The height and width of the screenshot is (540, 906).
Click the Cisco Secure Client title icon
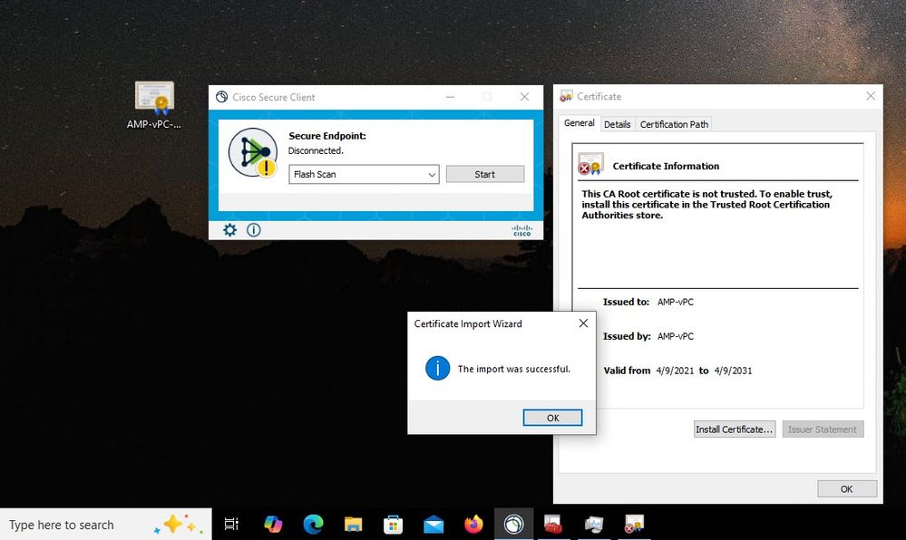point(222,97)
